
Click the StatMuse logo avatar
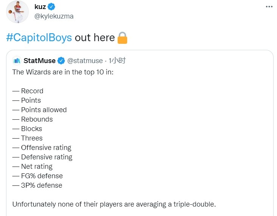[x=17, y=61]
